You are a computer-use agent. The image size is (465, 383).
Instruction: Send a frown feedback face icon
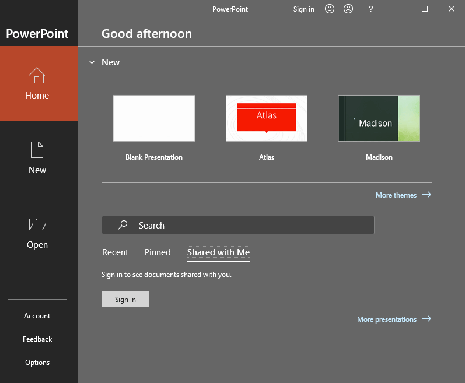point(348,9)
